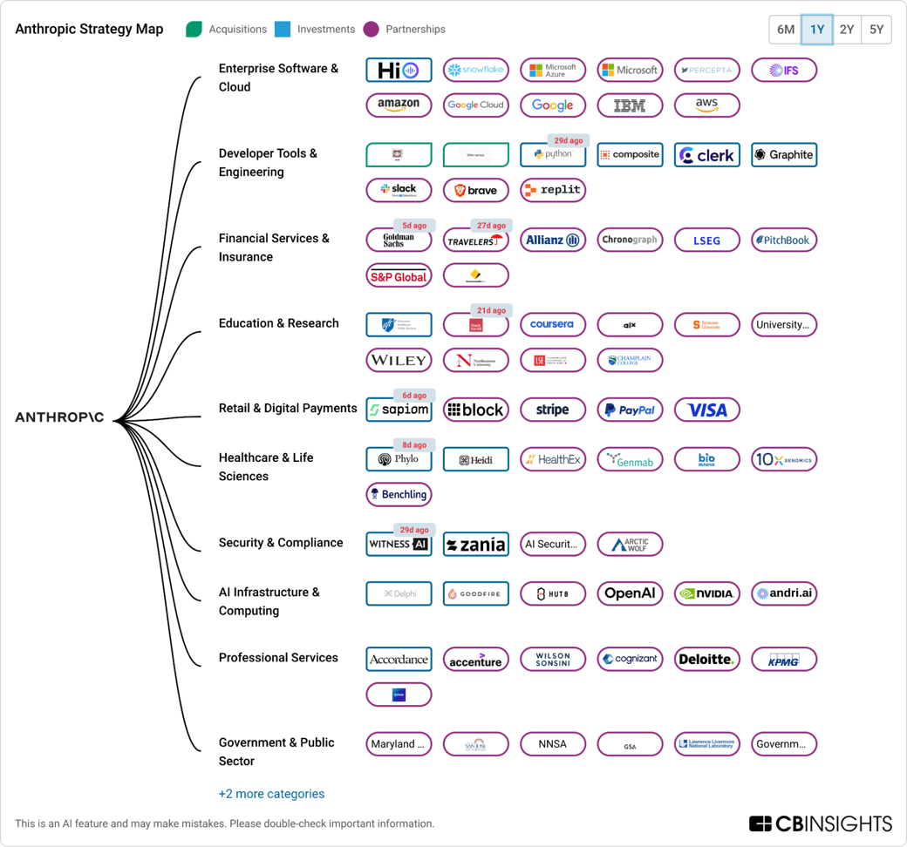The width and height of the screenshot is (907, 847).
Task: Click the Anthropic root node logo
Action: pos(59,417)
